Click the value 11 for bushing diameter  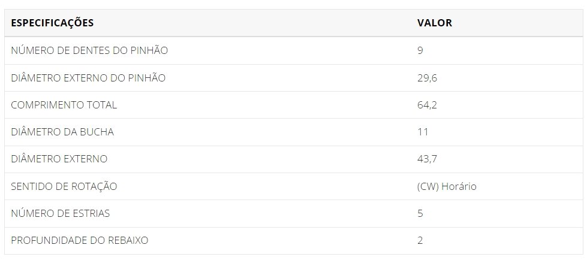423,132
